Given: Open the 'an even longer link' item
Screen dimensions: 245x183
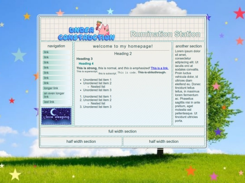Looking at the screenshot, I should click(x=56, y=95).
